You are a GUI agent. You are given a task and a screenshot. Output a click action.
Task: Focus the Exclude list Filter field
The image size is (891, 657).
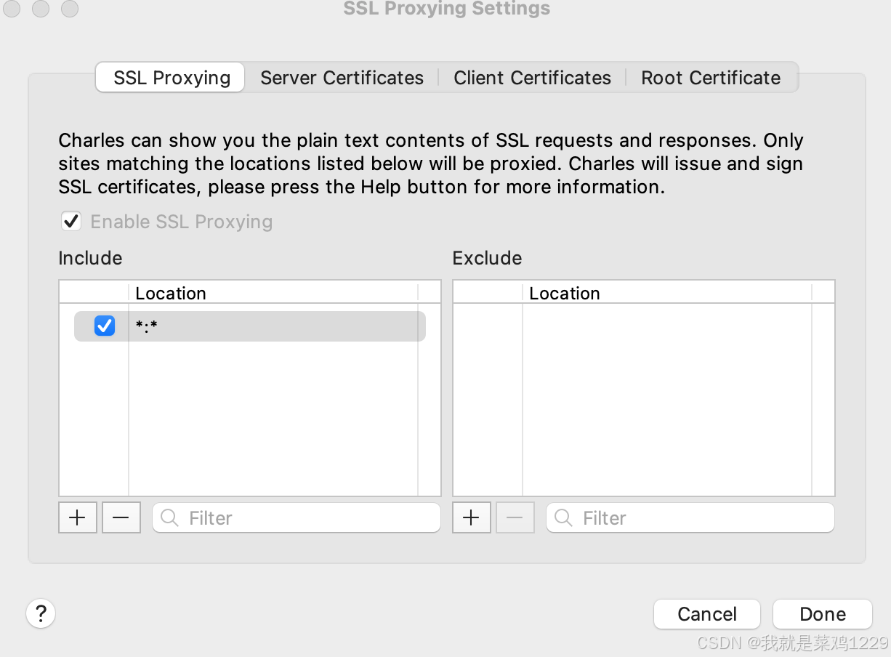(690, 517)
